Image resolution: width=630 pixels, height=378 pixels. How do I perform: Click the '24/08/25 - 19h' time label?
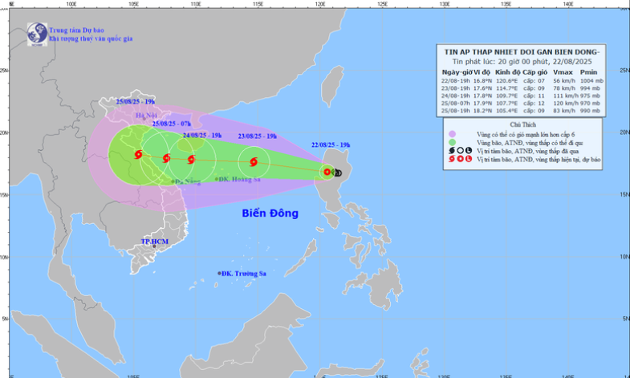pyautogui.click(x=202, y=136)
